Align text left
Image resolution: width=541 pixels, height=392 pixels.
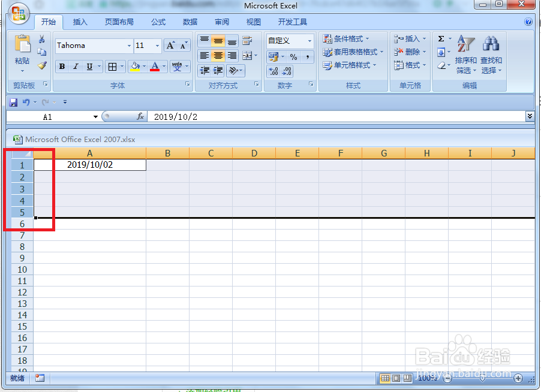click(205, 56)
